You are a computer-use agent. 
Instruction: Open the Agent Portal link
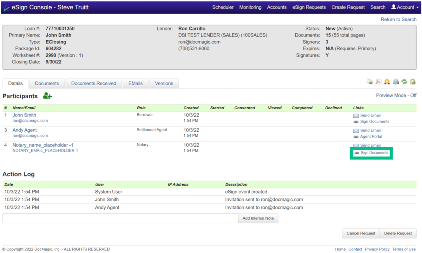(371, 136)
